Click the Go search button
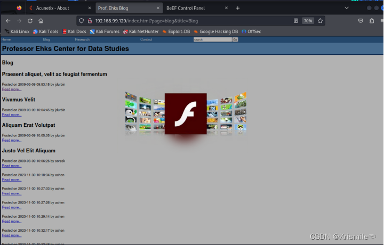 pyautogui.click(x=235, y=39)
